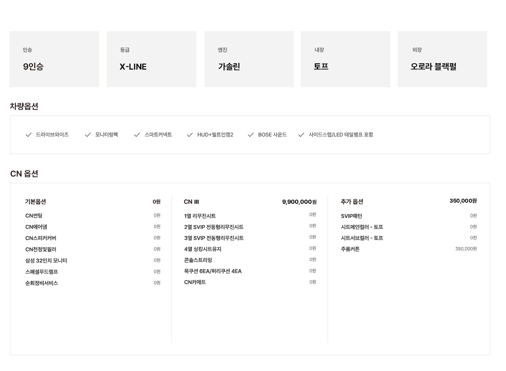This screenshot has height=371, width=506.
Task: Select the 엔진 card showing 가솔린
Action: point(249,59)
